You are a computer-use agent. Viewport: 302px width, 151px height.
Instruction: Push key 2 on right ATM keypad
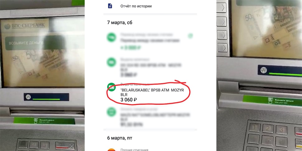point(268,129)
